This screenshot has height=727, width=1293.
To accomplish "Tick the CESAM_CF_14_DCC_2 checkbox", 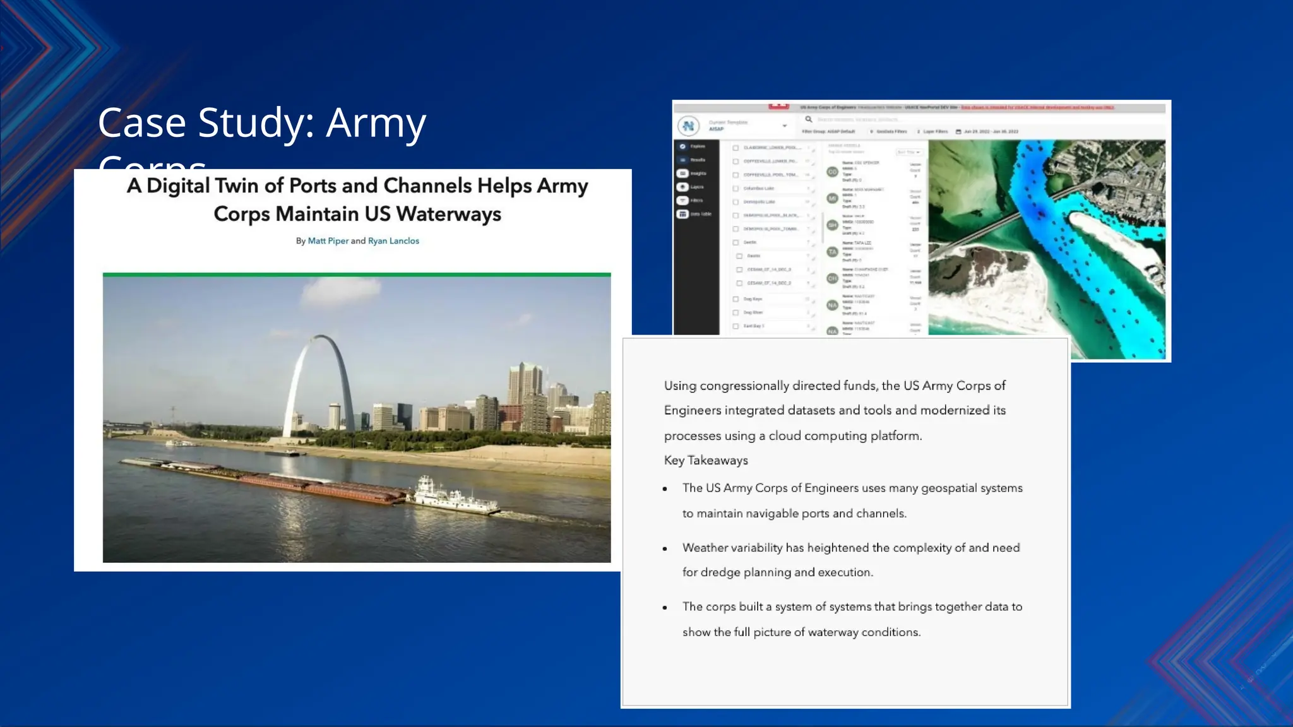I will click(x=739, y=283).
